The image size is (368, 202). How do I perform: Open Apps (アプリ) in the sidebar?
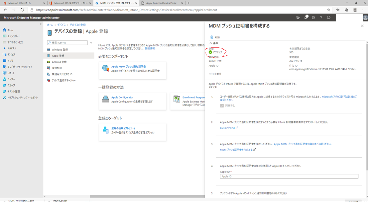coord(8,61)
